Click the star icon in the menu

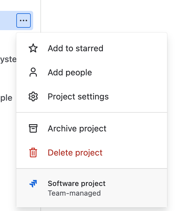click(x=33, y=48)
